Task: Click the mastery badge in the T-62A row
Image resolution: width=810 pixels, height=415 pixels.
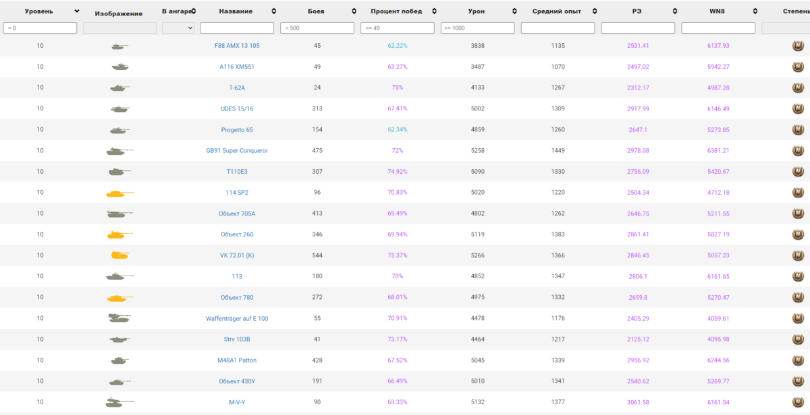Action: coord(799,88)
